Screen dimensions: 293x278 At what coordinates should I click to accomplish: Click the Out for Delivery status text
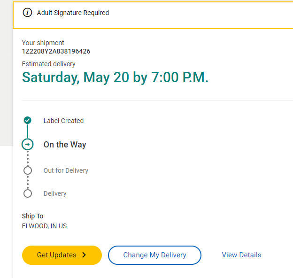click(x=66, y=170)
